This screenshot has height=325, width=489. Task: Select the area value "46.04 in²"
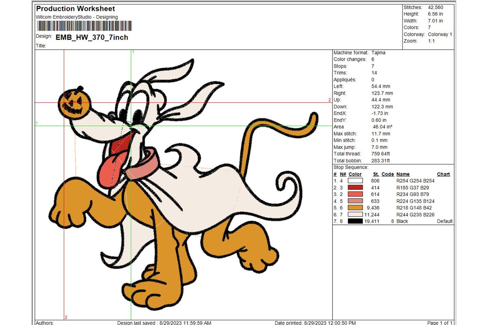[382, 127]
